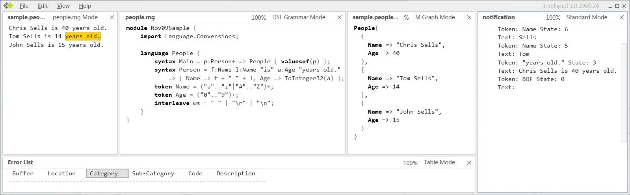Open the Table Mode selector

tap(439, 162)
